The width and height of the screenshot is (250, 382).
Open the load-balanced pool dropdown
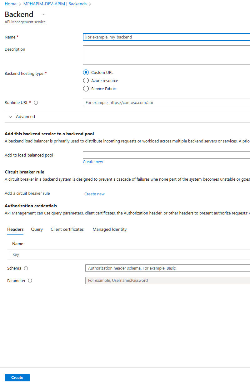click(x=166, y=155)
